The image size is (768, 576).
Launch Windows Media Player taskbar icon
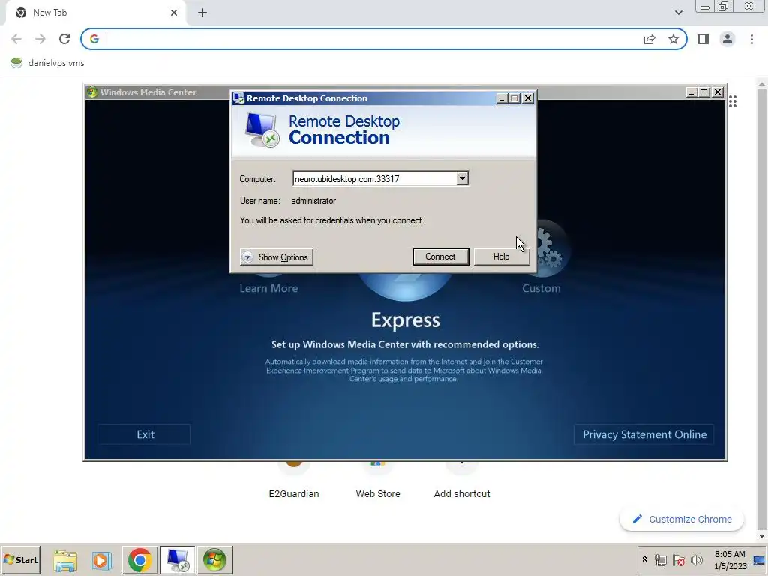coord(102,559)
